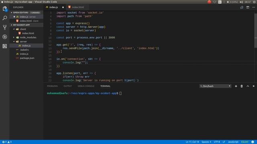
Task: Open the Search view in activity bar
Action: (5, 18)
